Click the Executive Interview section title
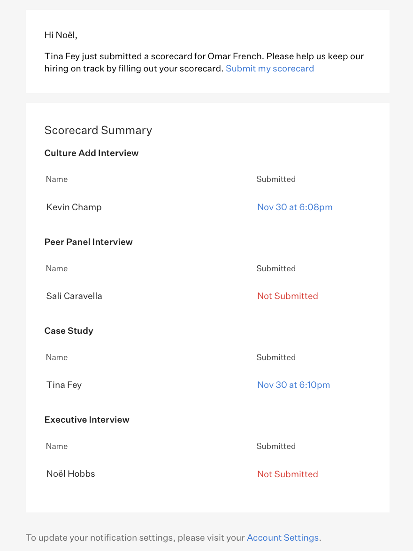 click(x=87, y=420)
